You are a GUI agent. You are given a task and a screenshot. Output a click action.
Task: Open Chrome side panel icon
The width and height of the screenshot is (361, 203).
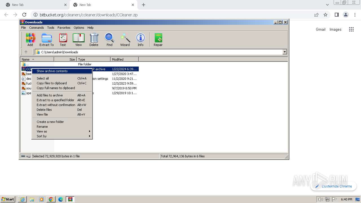click(x=336, y=15)
